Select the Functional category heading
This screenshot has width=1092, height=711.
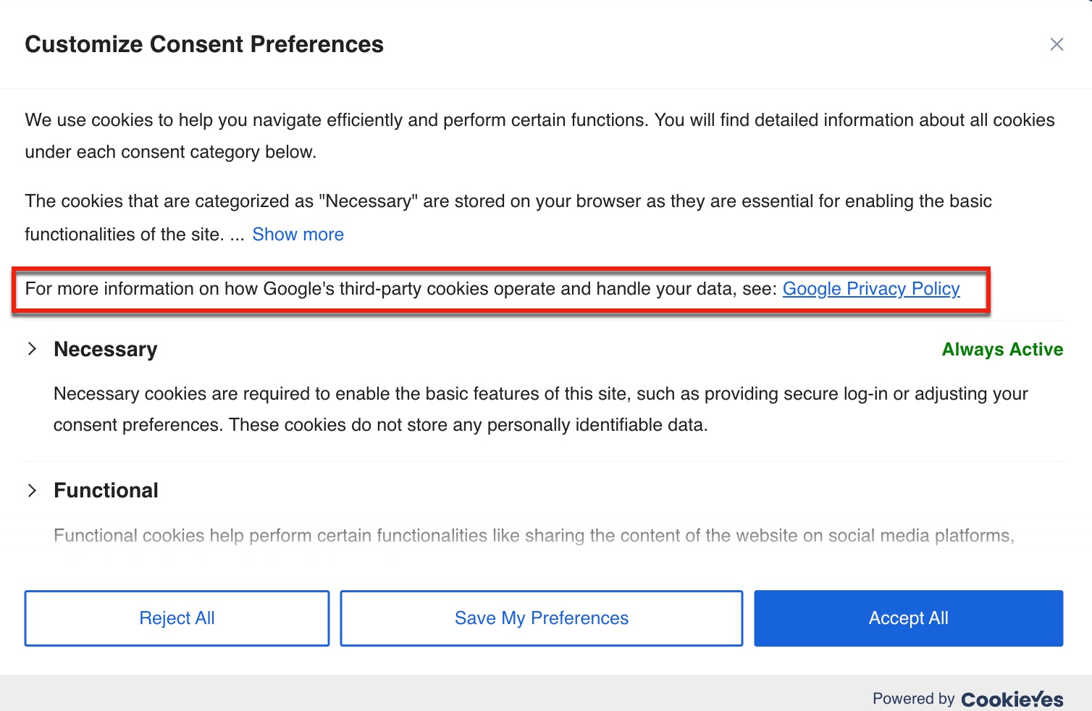click(x=106, y=491)
